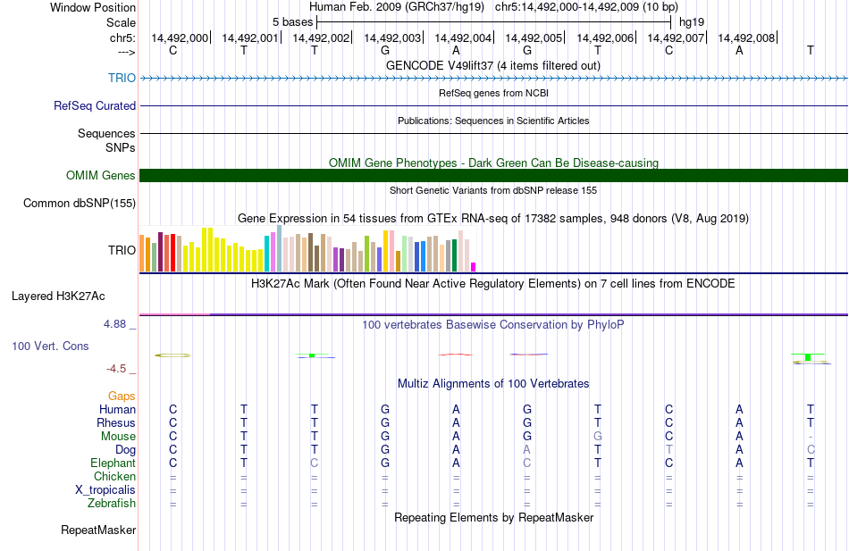Open the GTEx TRIO expression bar chart

[307, 248]
